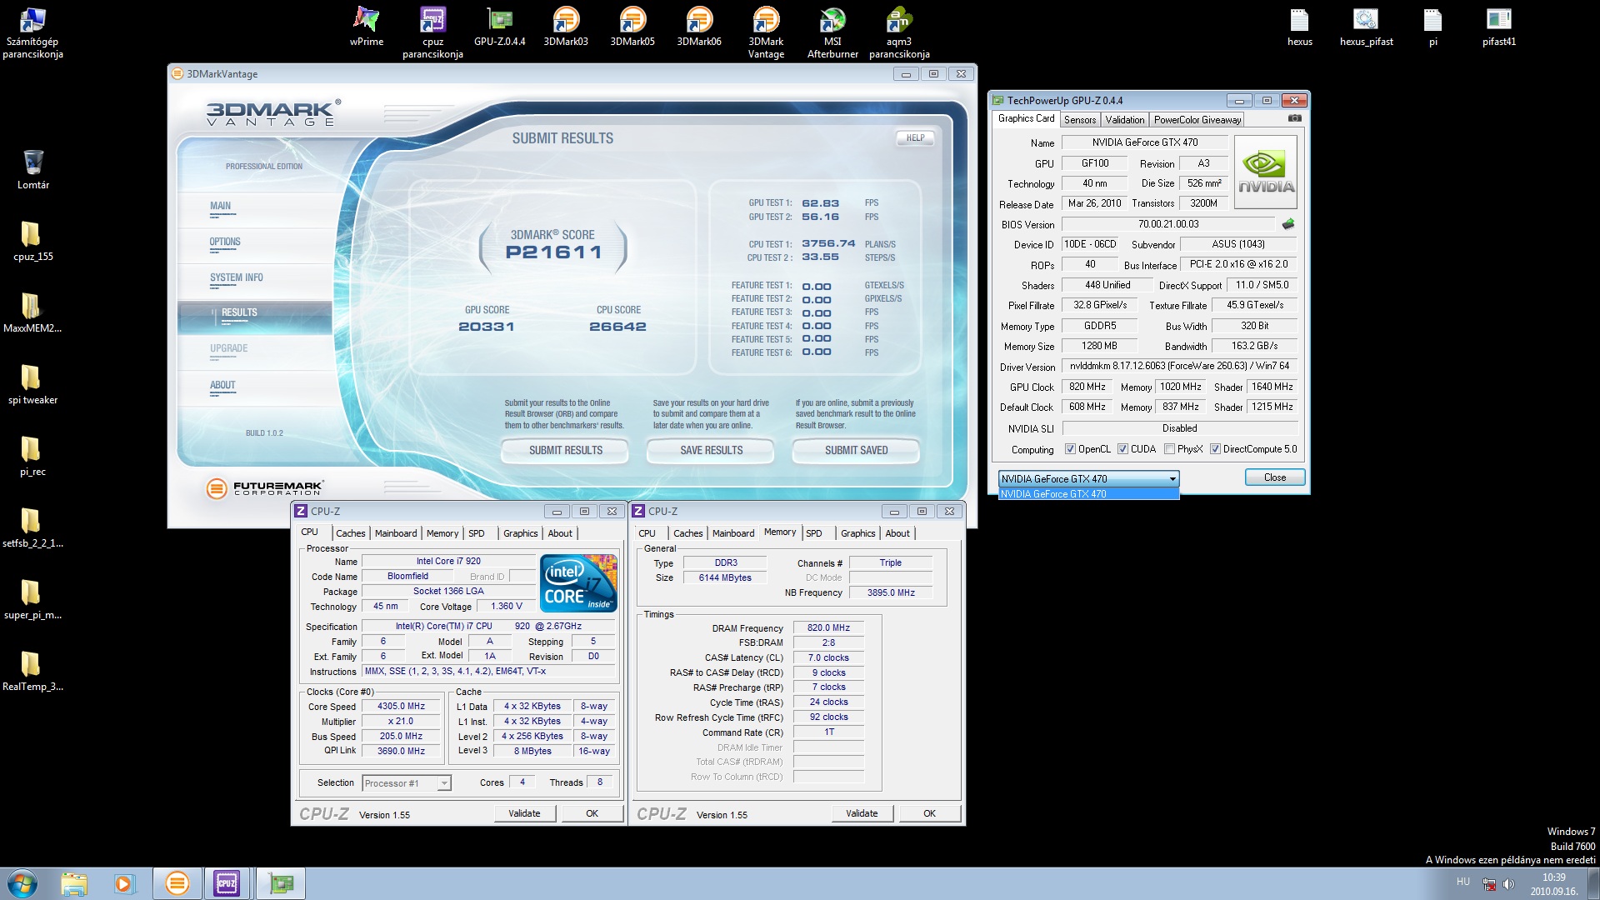Toggle the PhysX checkbox
1600x900 pixels.
click(x=1170, y=449)
